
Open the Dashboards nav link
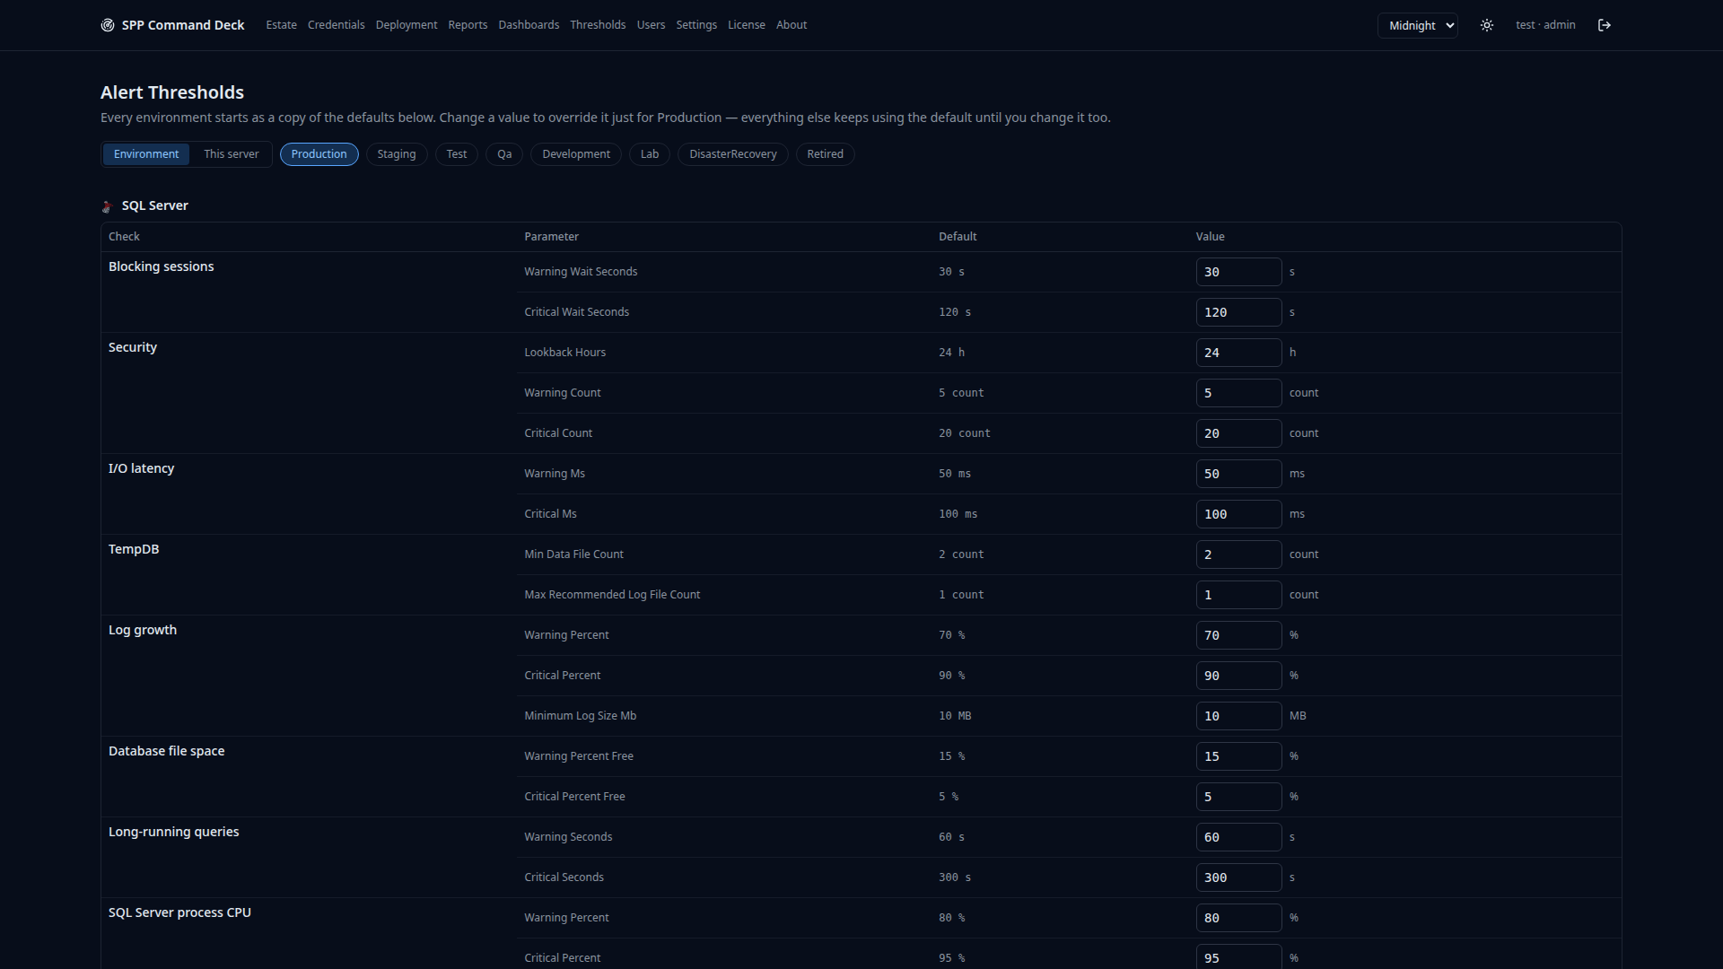(529, 25)
